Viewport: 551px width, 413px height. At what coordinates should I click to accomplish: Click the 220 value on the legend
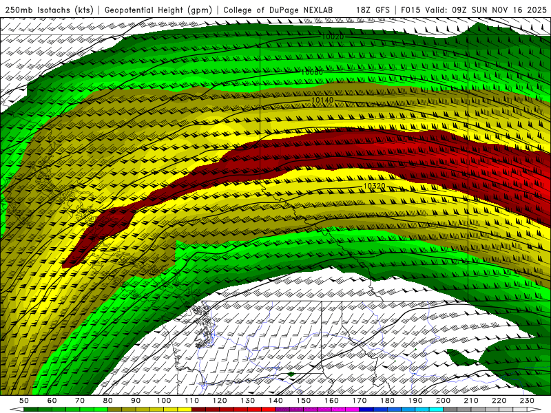click(x=499, y=401)
